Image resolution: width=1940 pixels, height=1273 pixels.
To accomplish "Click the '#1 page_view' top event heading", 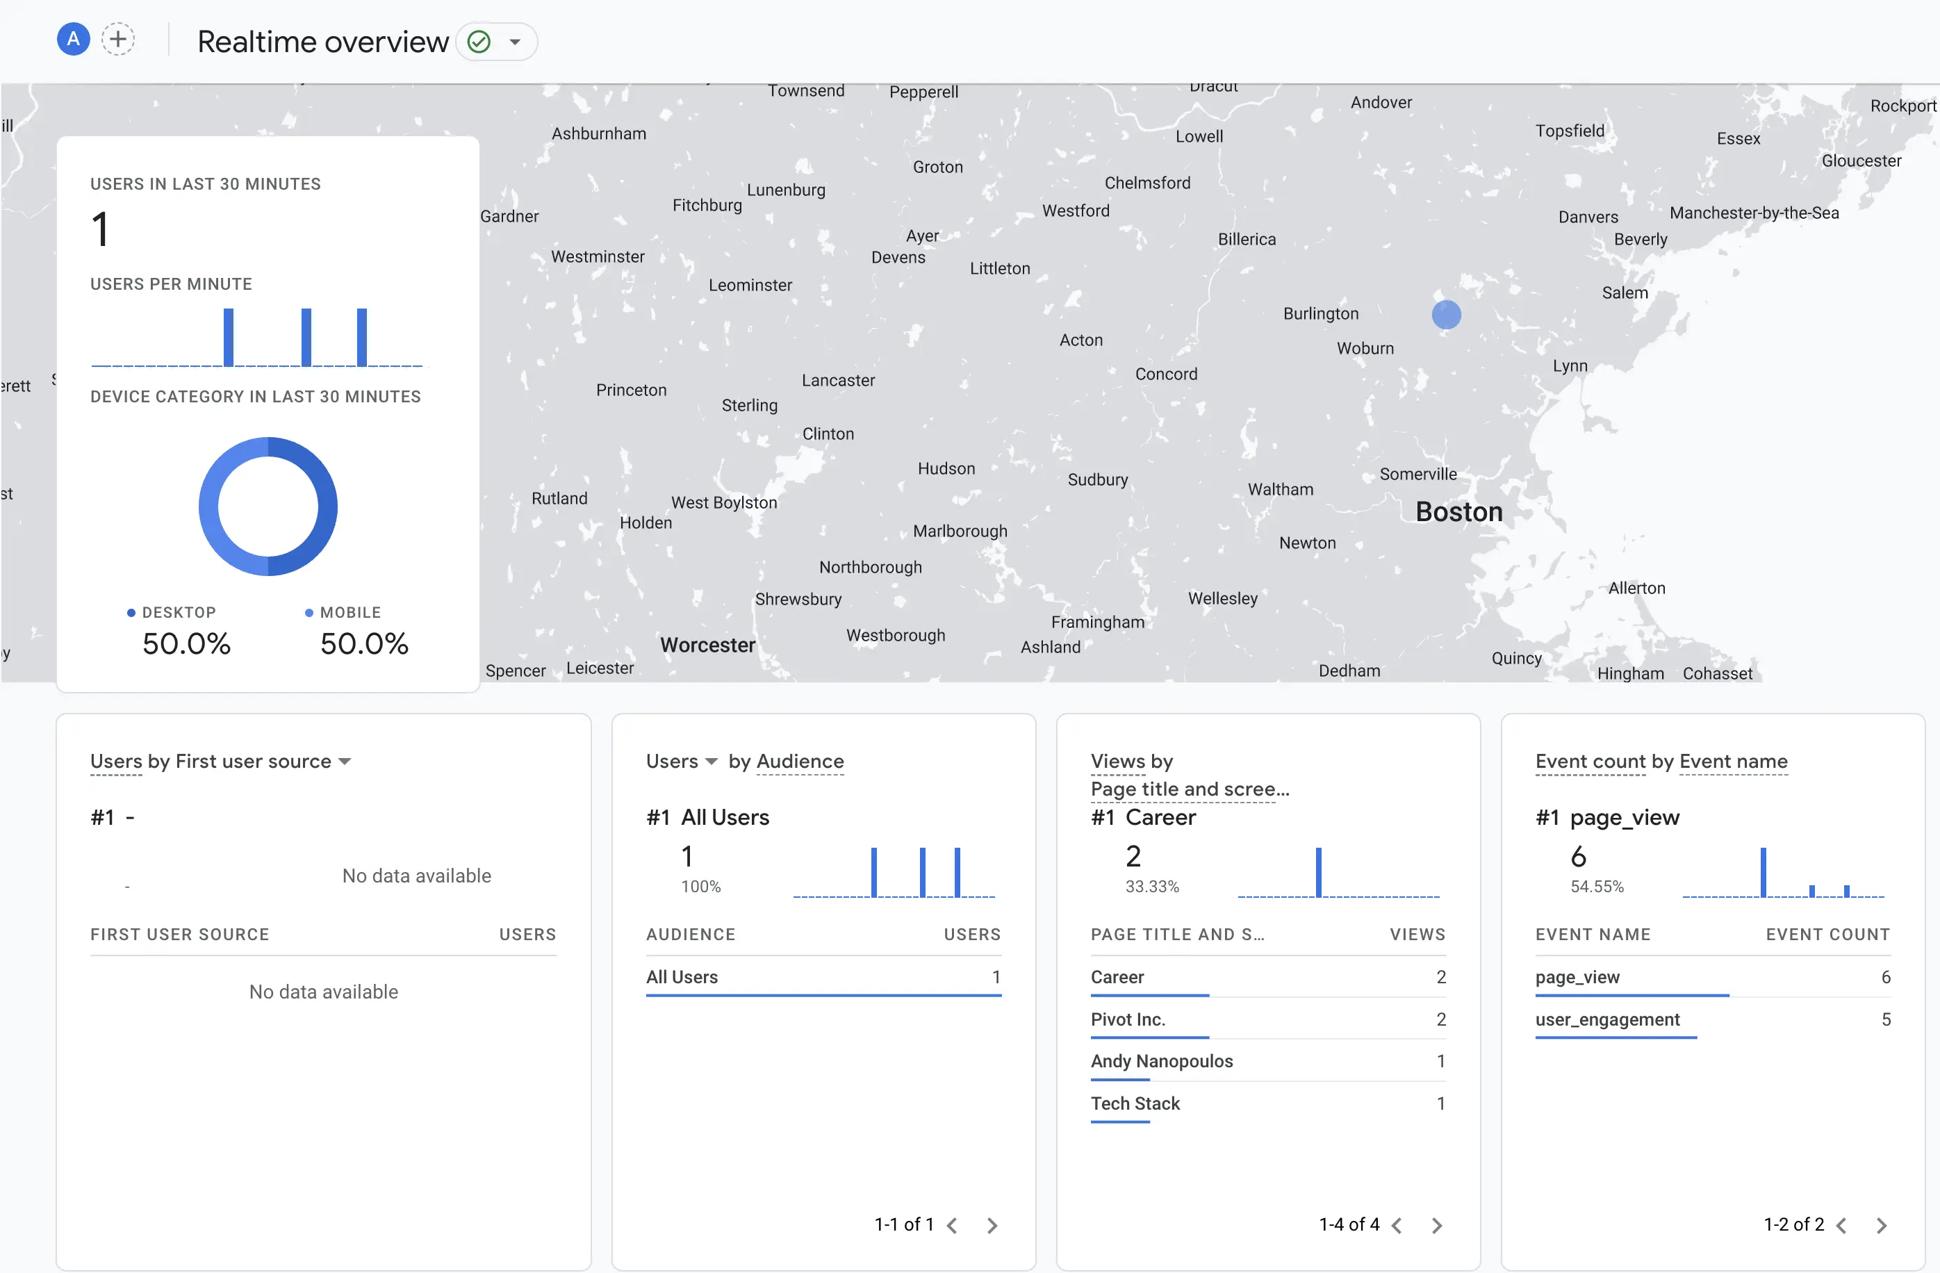I will tap(1607, 817).
